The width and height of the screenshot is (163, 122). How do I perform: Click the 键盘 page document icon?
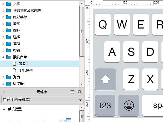[14, 64]
